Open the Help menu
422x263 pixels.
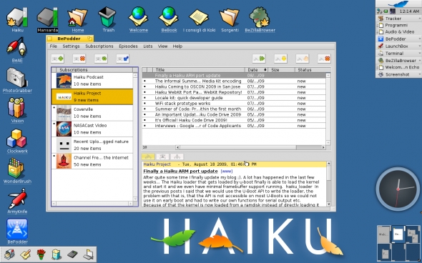point(177,46)
